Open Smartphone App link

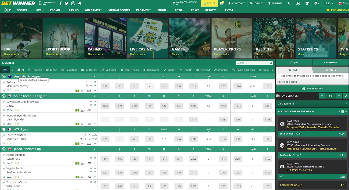click(47, 3)
